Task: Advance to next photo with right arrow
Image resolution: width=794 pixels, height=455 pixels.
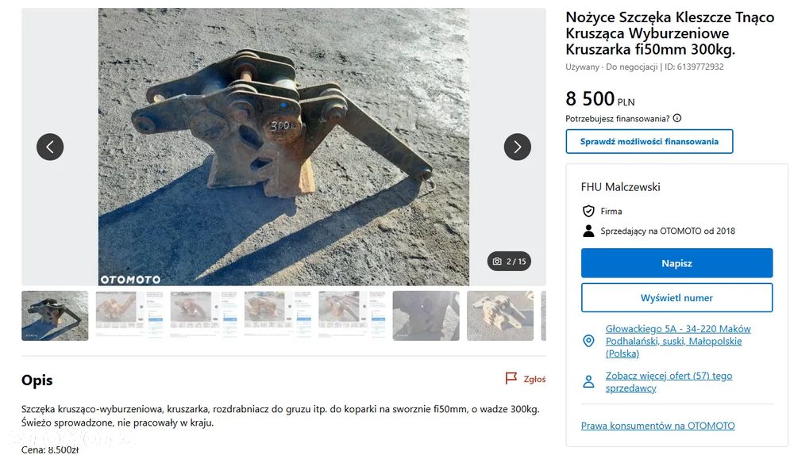Action: pos(518,147)
